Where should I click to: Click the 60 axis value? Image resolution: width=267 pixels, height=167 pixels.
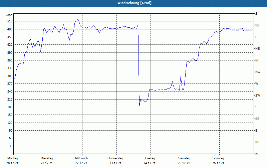(x=11, y=138)
